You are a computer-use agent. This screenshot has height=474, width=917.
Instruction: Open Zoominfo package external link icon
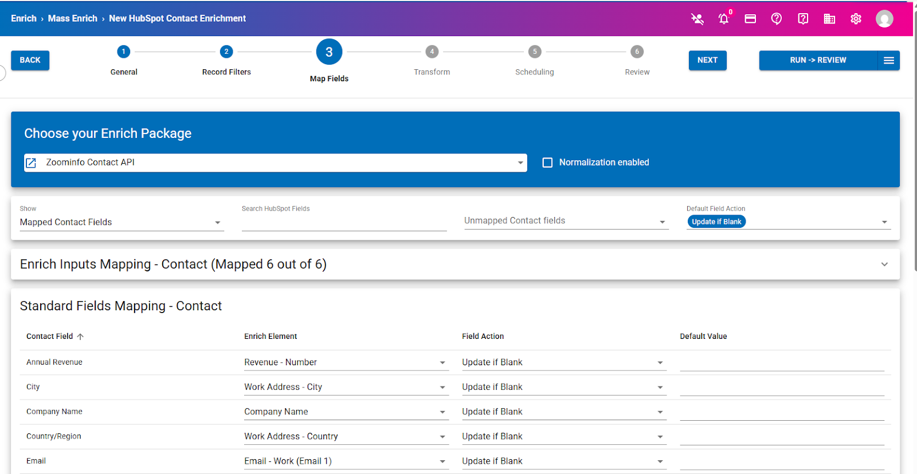[32, 163]
